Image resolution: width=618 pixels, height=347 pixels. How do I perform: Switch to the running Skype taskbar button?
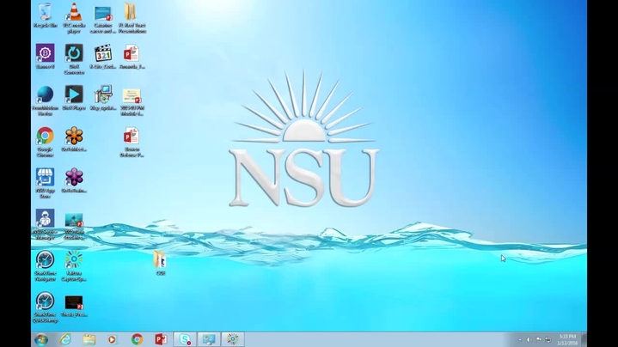pos(185,339)
